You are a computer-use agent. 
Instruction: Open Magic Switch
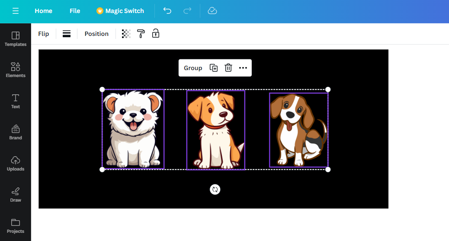pyautogui.click(x=120, y=11)
